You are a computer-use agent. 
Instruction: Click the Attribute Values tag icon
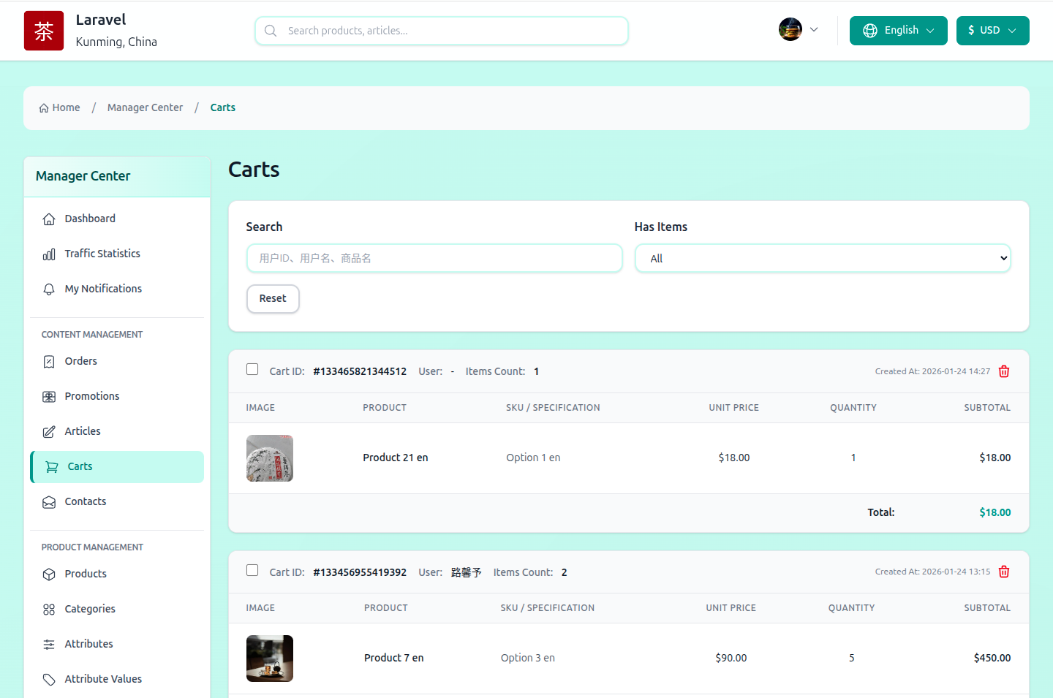49,680
